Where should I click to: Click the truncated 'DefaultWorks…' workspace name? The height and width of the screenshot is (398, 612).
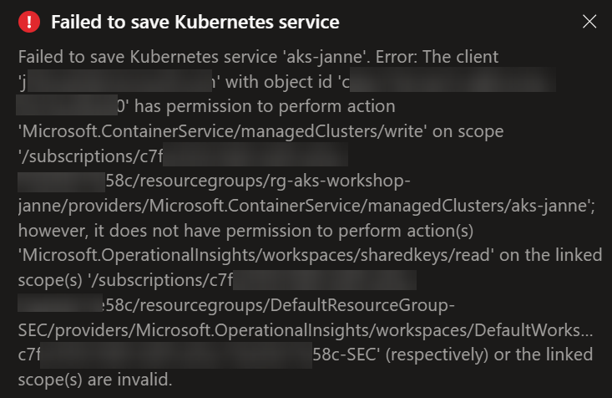click(x=534, y=330)
